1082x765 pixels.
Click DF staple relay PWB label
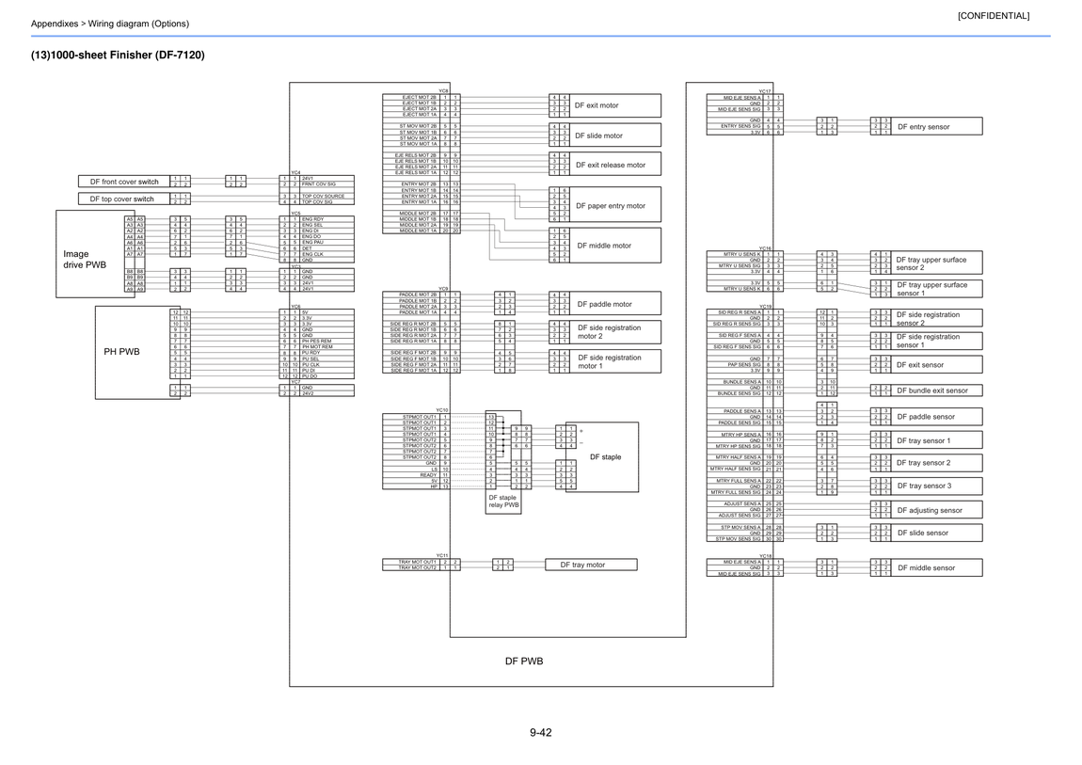503,502
